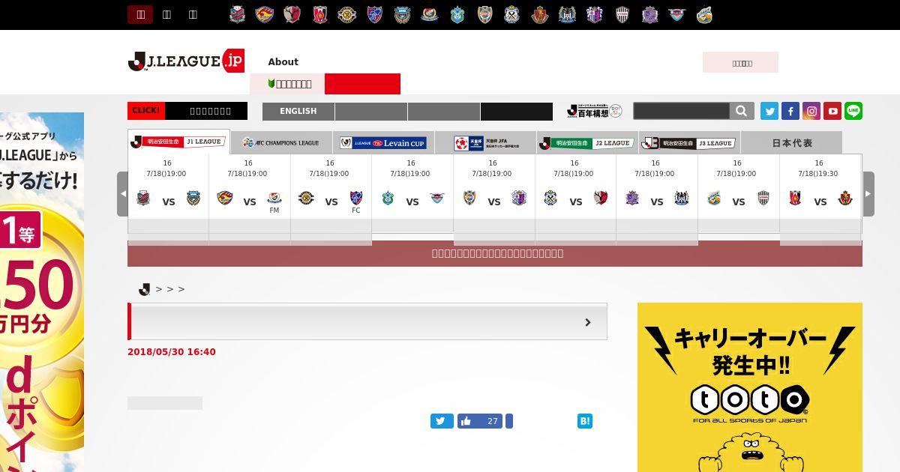
Task: Expand the article bar chevron arrow
Action: tap(588, 322)
